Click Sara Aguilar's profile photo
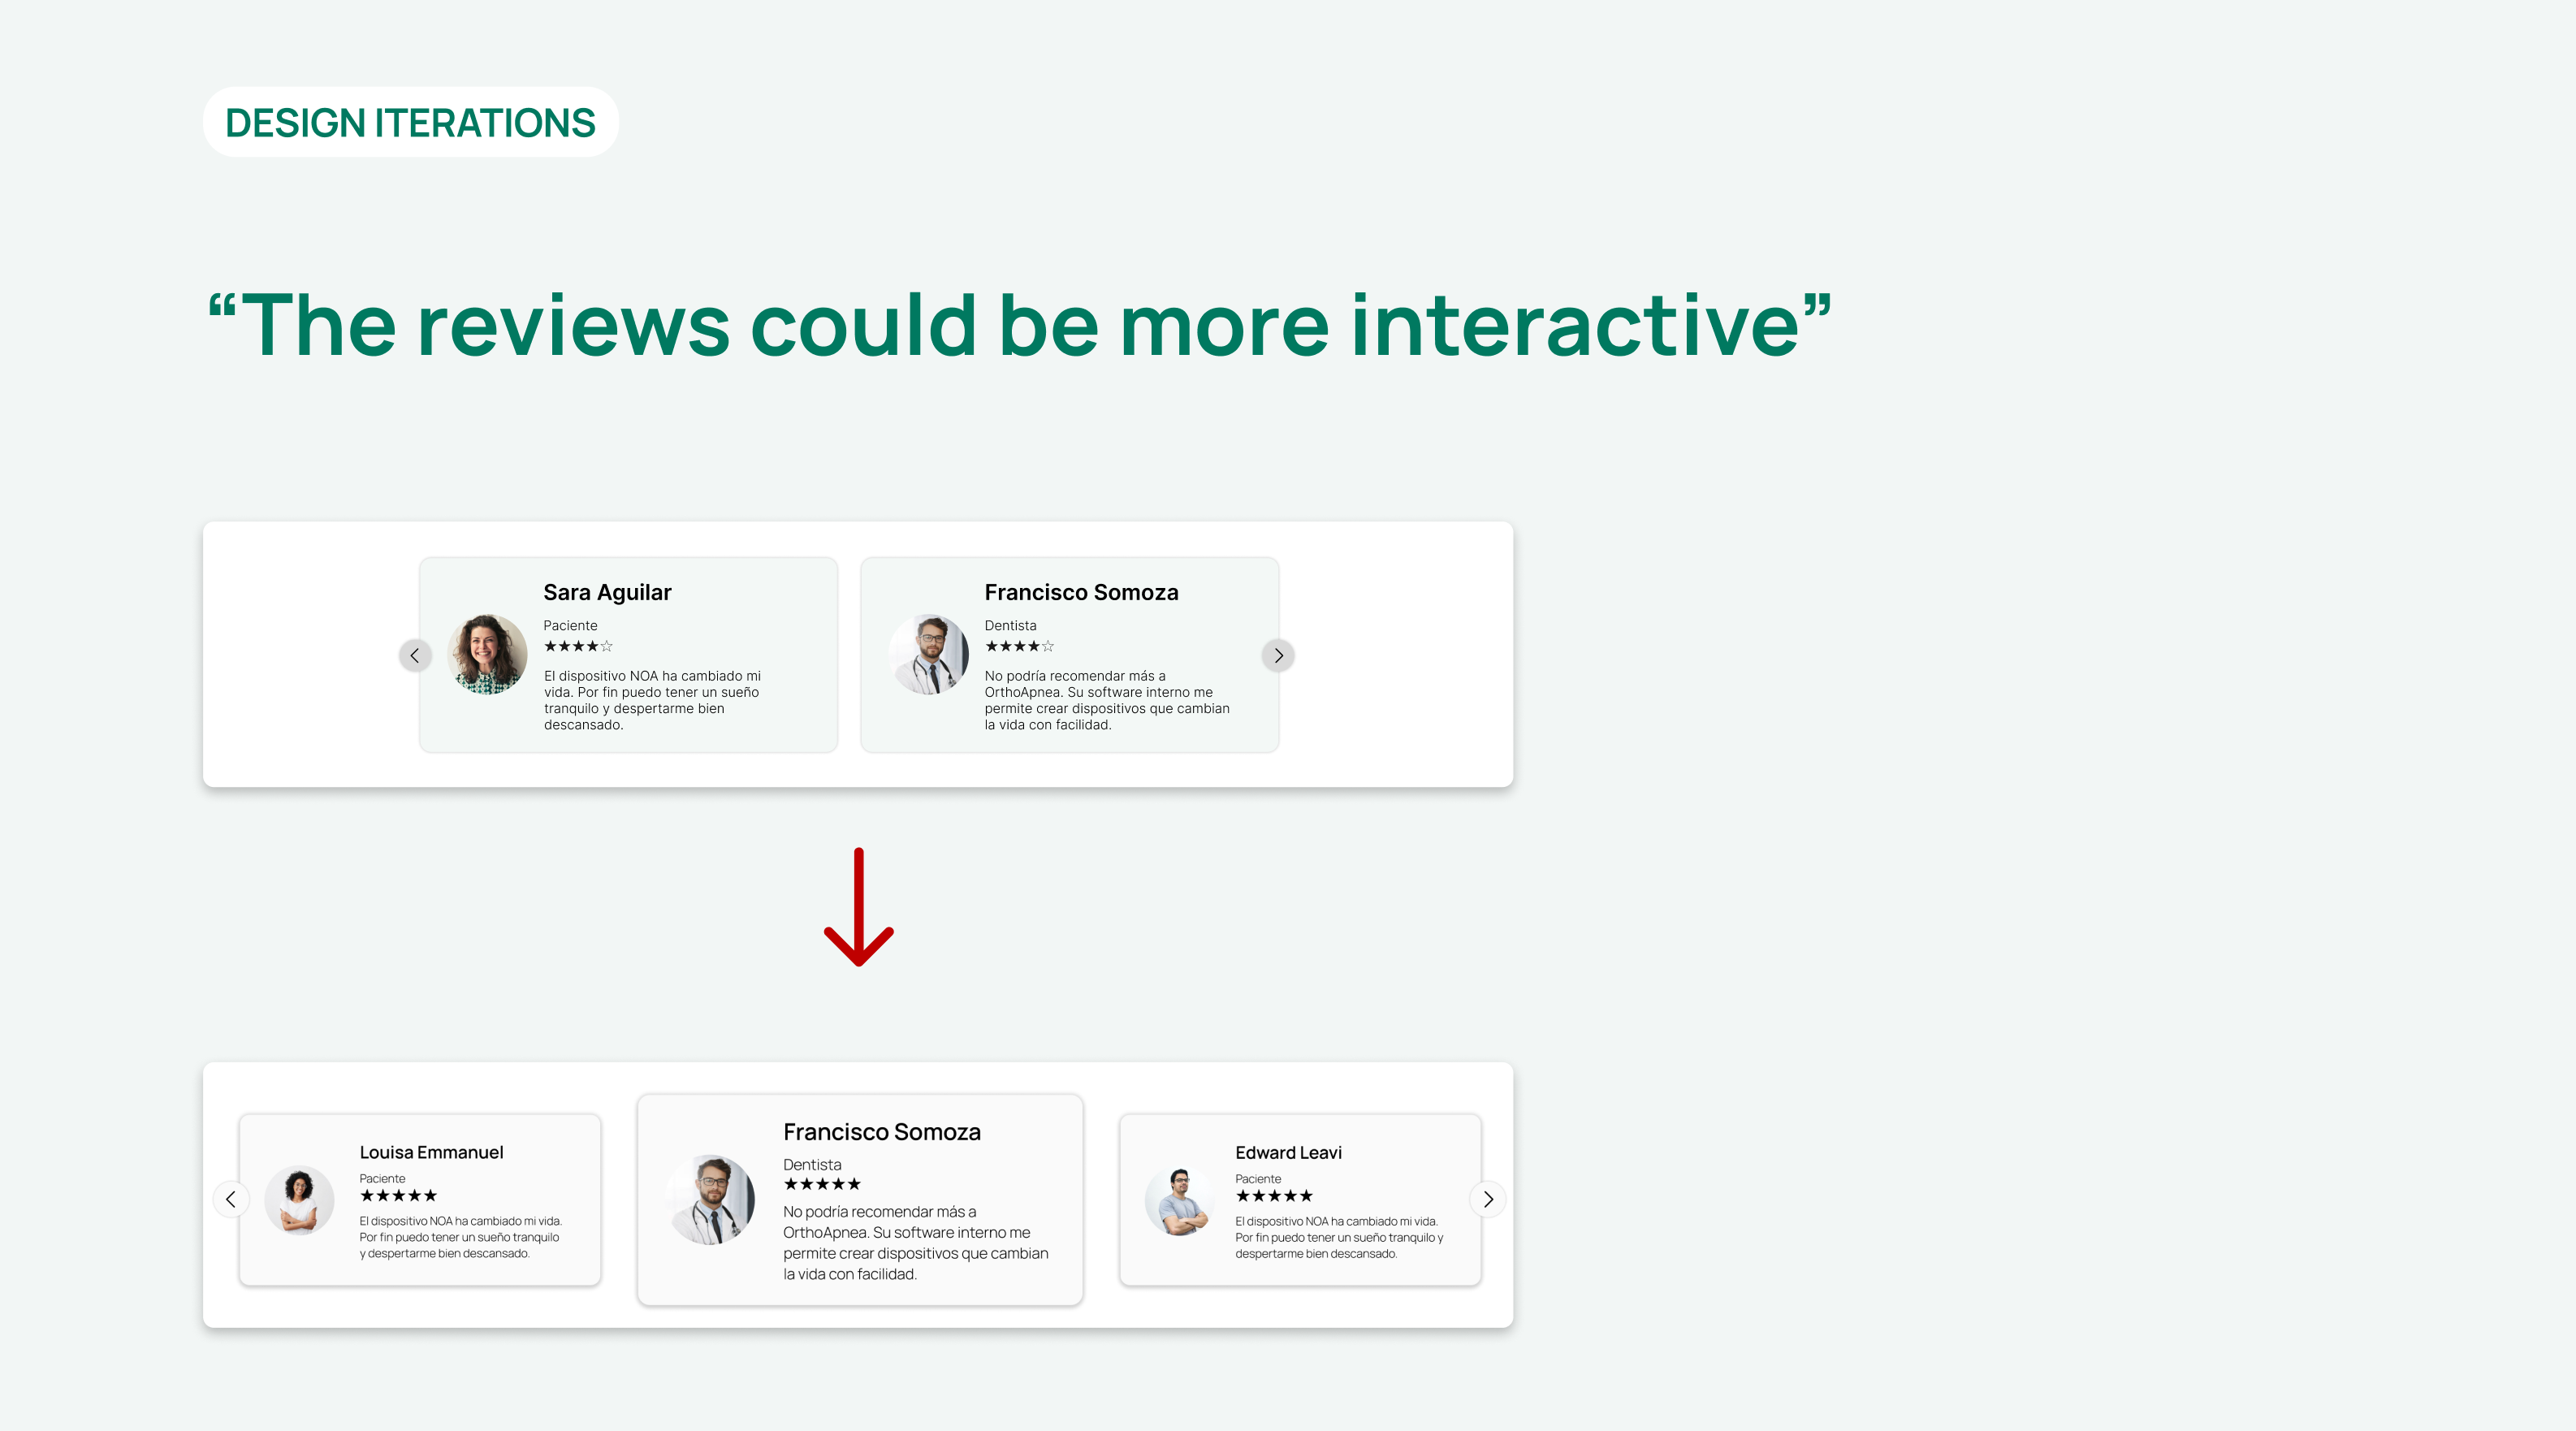2576x1431 pixels. click(x=487, y=654)
